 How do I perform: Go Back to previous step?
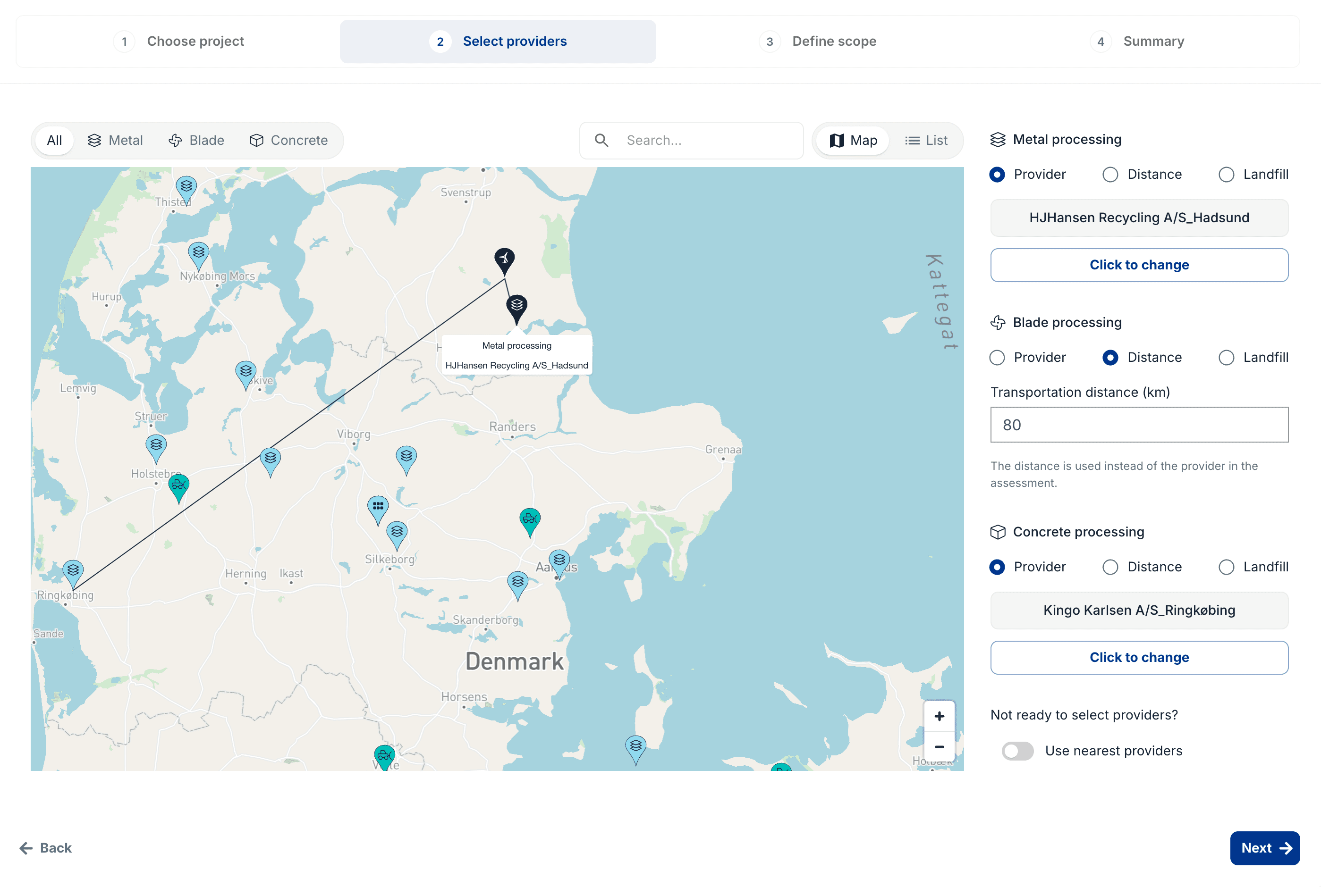click(46, 847)
